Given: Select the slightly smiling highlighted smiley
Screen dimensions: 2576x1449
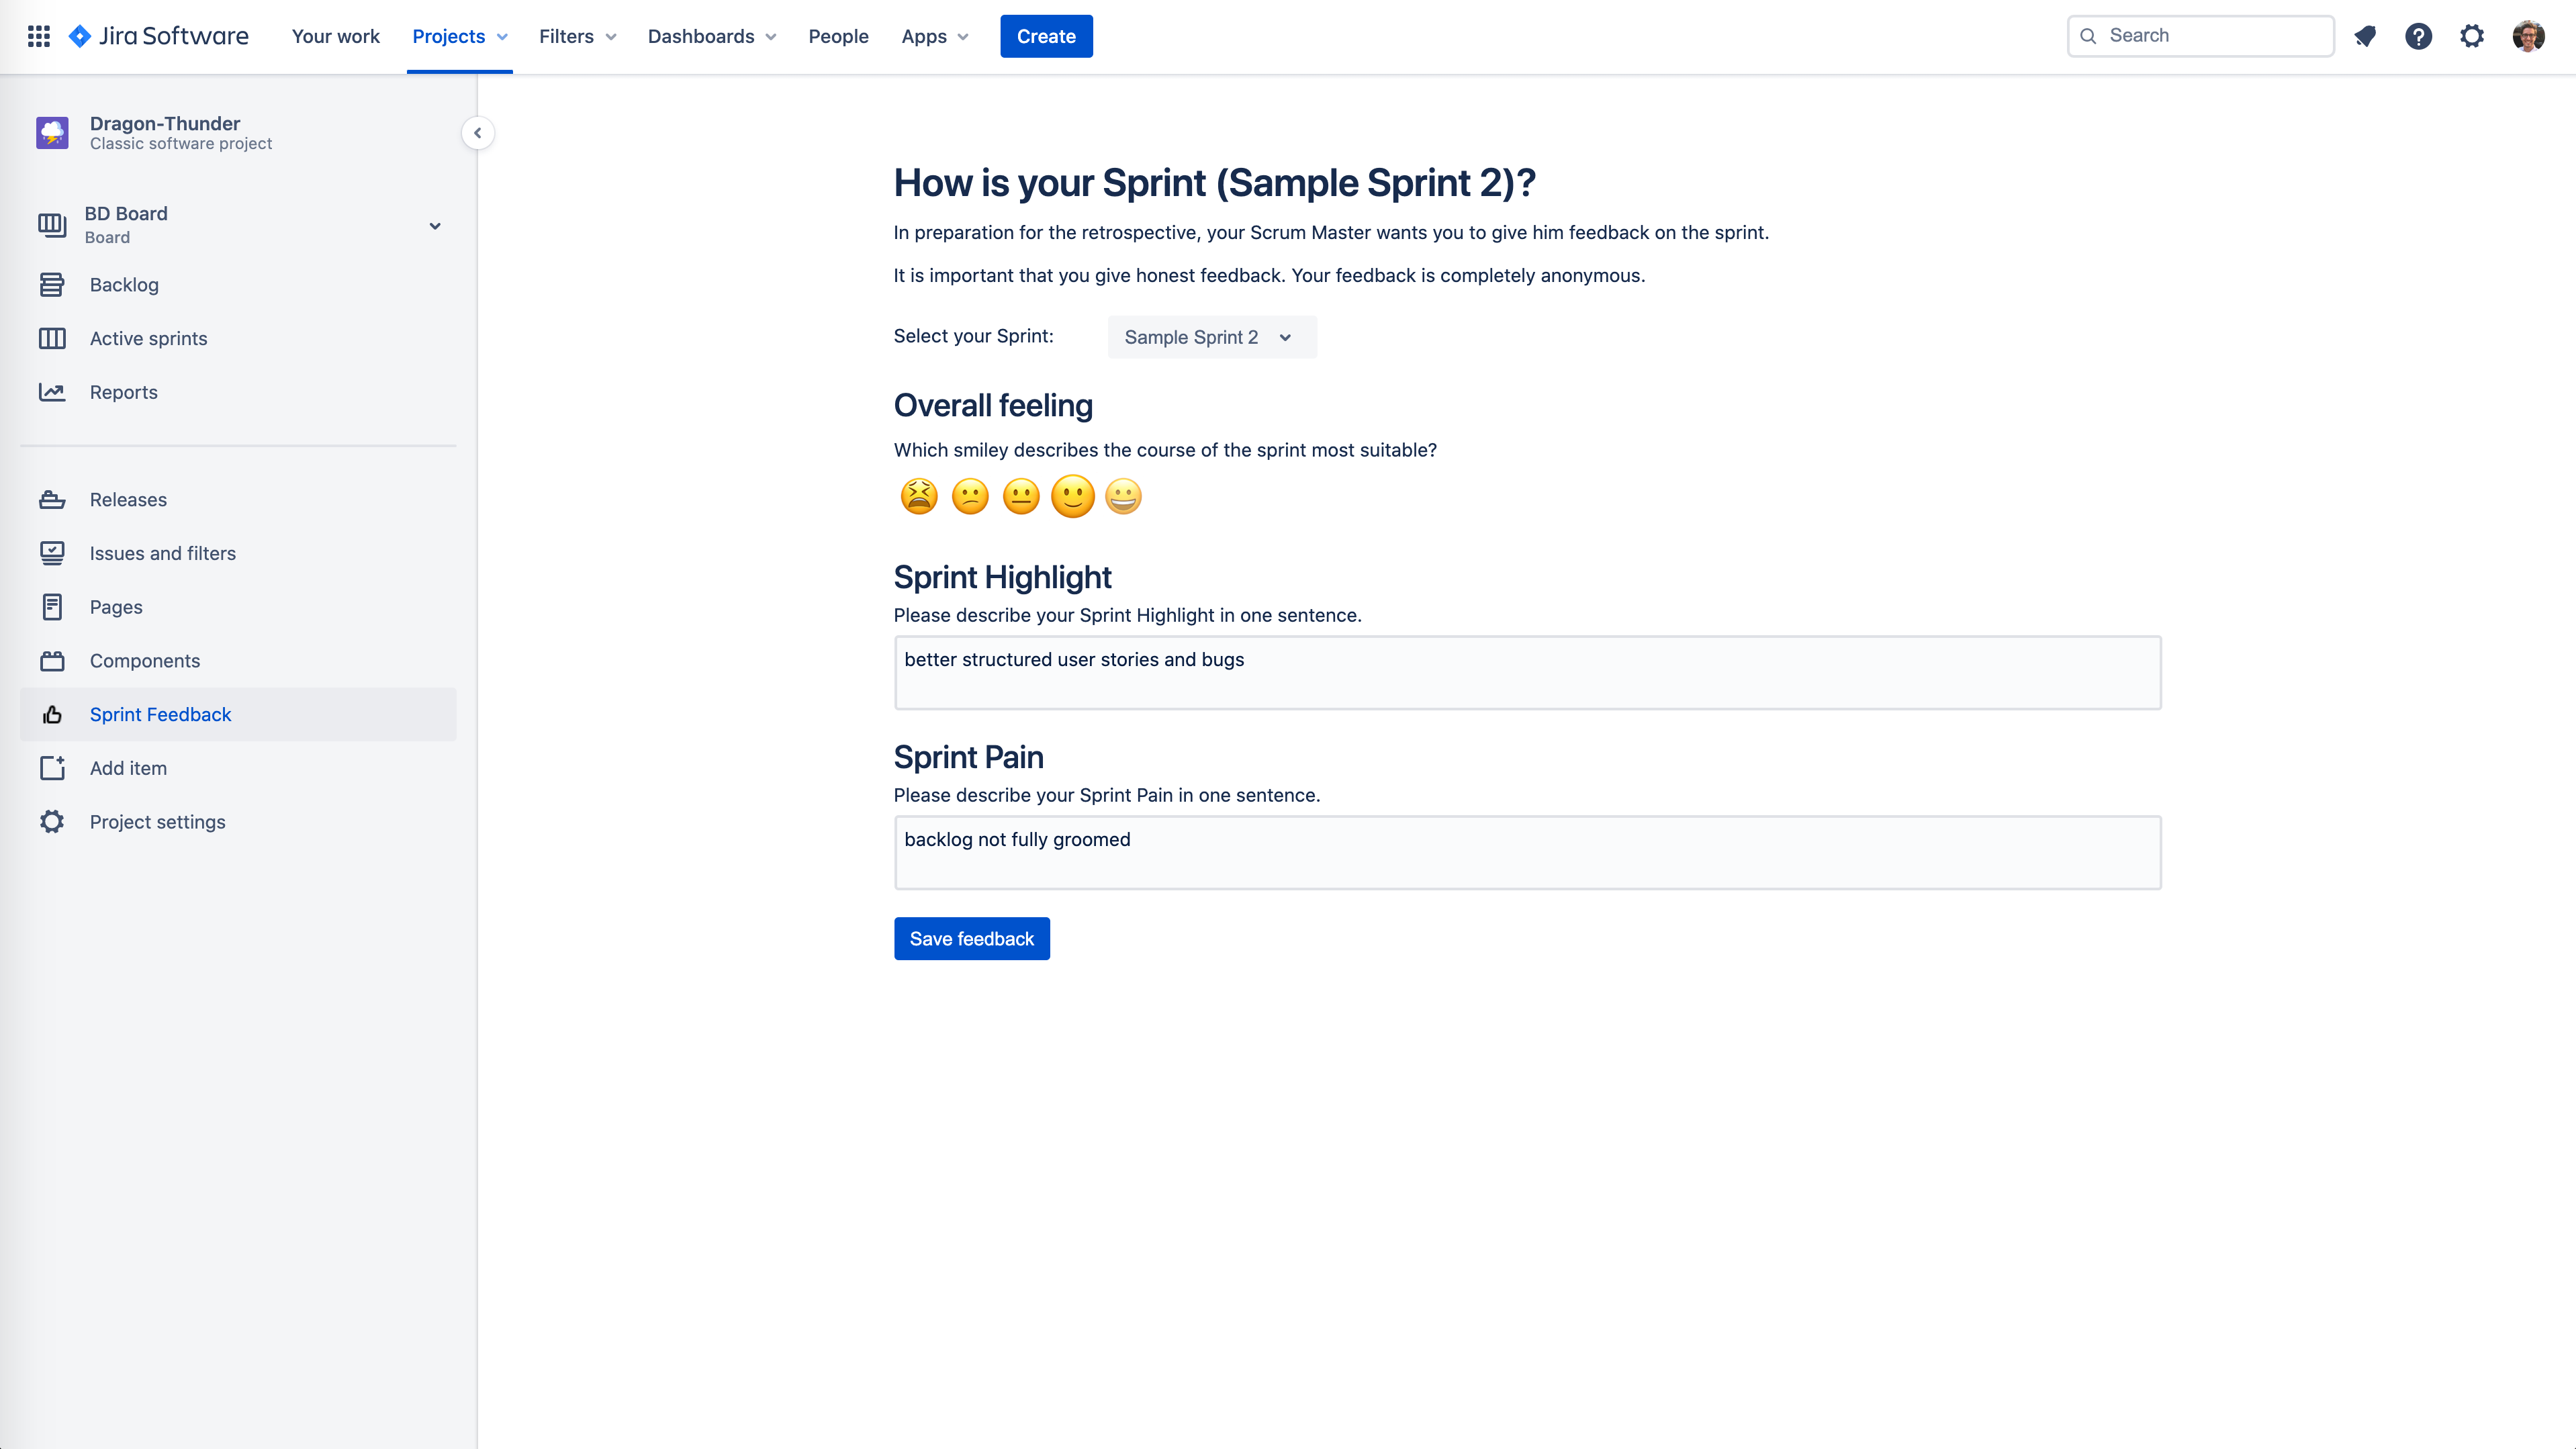Looking at the screenshot, I should coord(1072,496).
